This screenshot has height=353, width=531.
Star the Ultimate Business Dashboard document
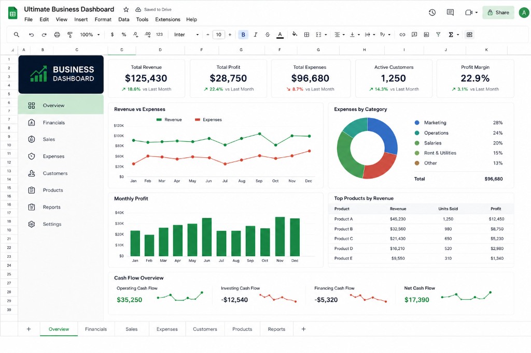(126, 9)
